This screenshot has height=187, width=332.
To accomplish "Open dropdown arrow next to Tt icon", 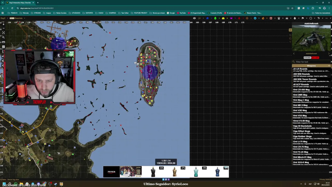I will tap(322, 18).
